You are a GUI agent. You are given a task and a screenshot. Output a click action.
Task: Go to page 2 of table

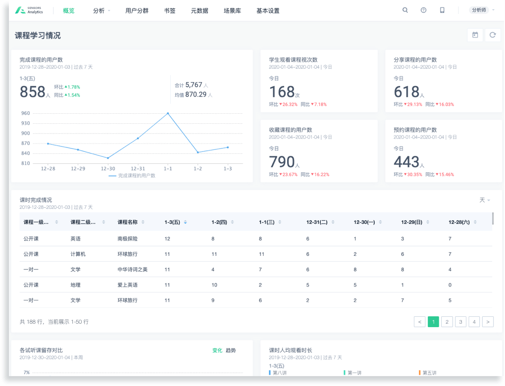[447, 322]
